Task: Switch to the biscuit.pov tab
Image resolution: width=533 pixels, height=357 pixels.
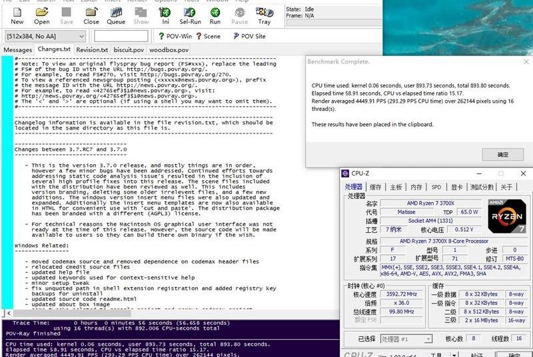Action: pyautogui.click(x=129, y=50)
